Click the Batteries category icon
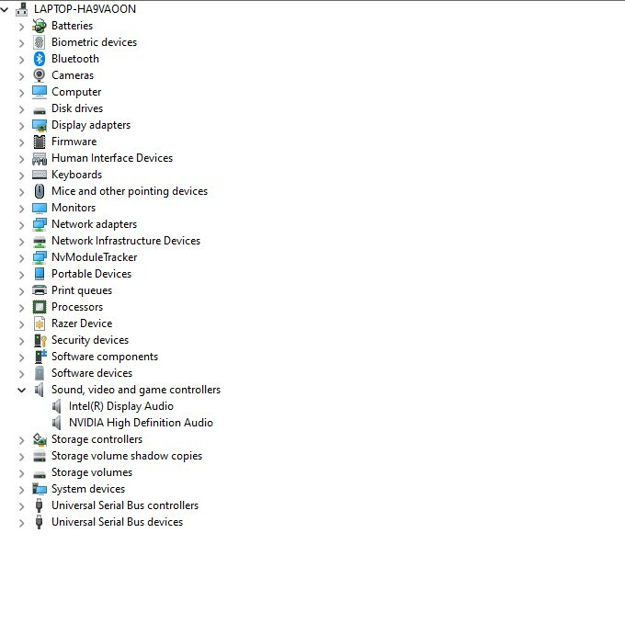 tap(39, 26)
